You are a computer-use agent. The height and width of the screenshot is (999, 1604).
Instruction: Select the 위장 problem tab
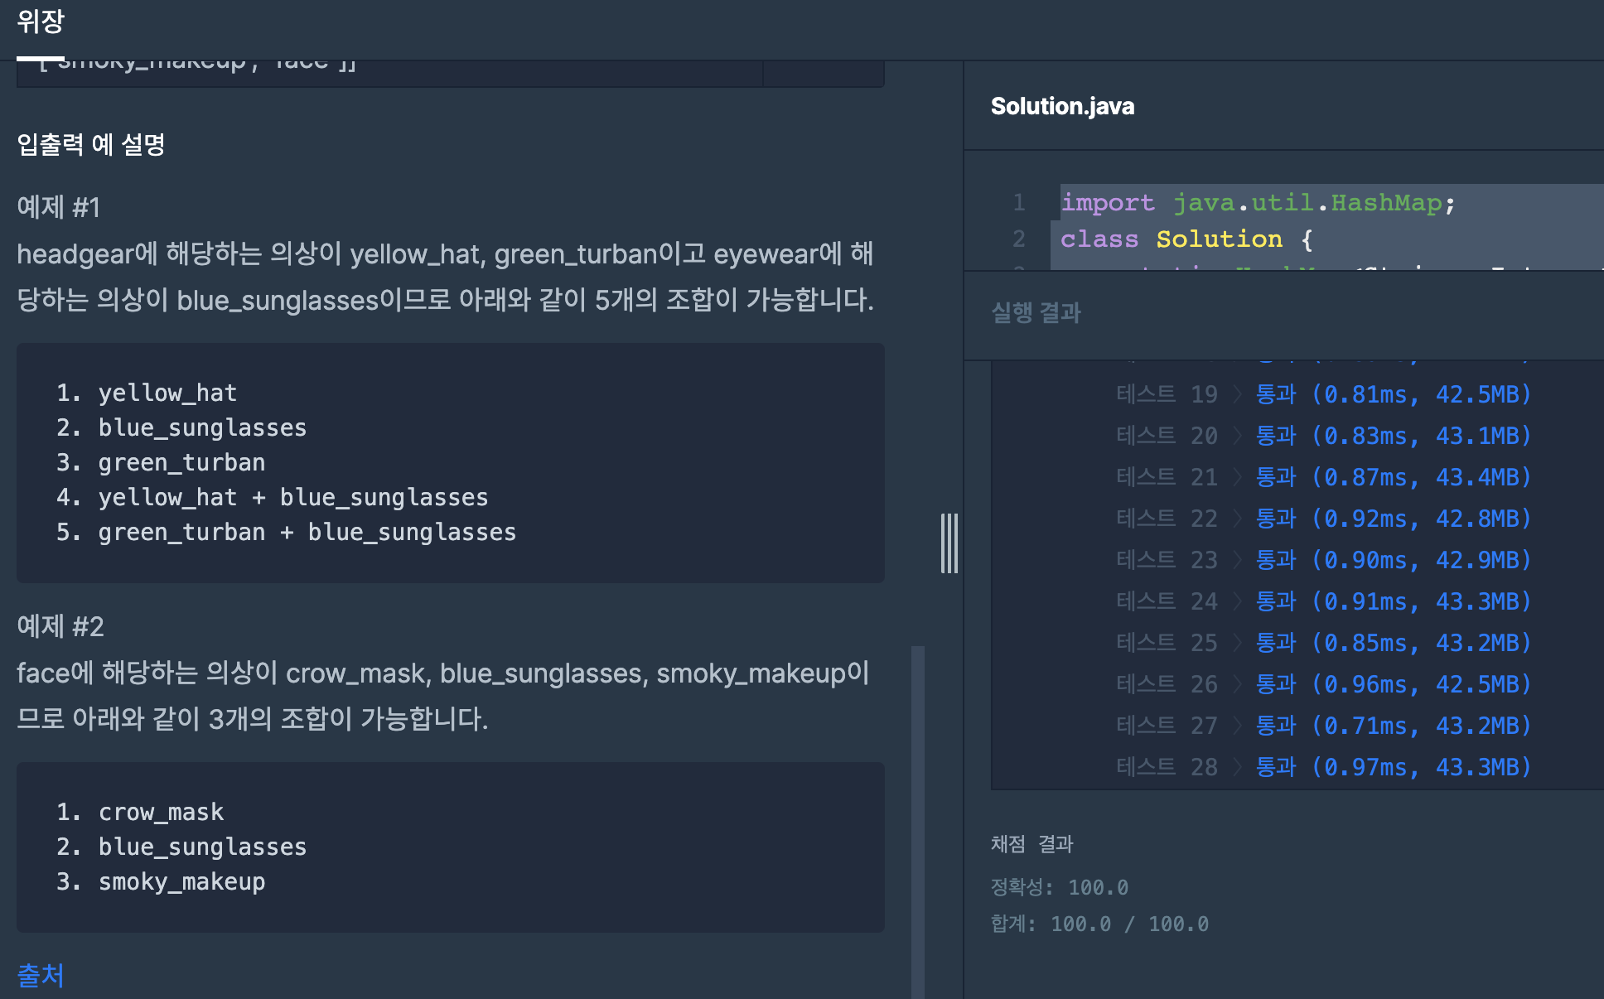(x=41, y=22)
